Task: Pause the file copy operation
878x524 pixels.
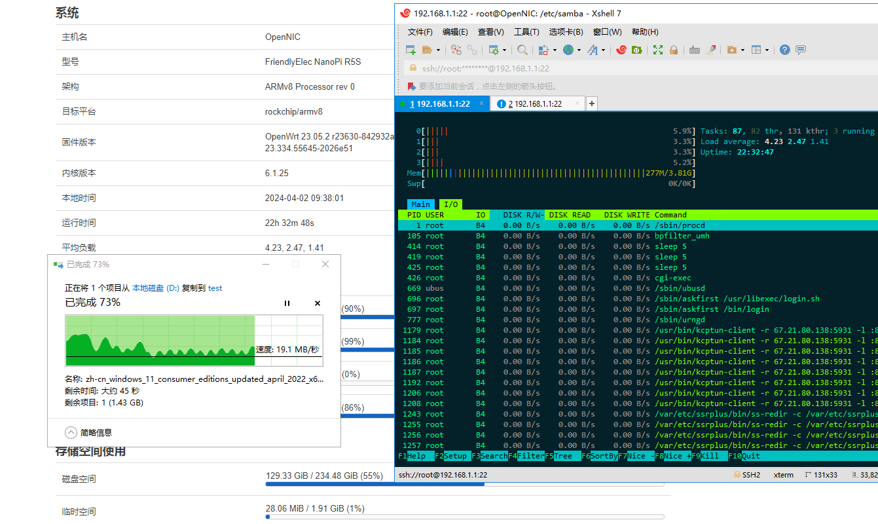Action: coord(287,303)
